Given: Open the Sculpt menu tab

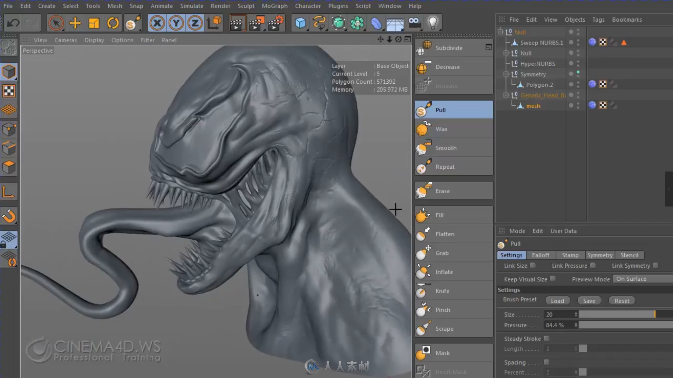Looking at the screenshot, I should [x=246, y=6].
